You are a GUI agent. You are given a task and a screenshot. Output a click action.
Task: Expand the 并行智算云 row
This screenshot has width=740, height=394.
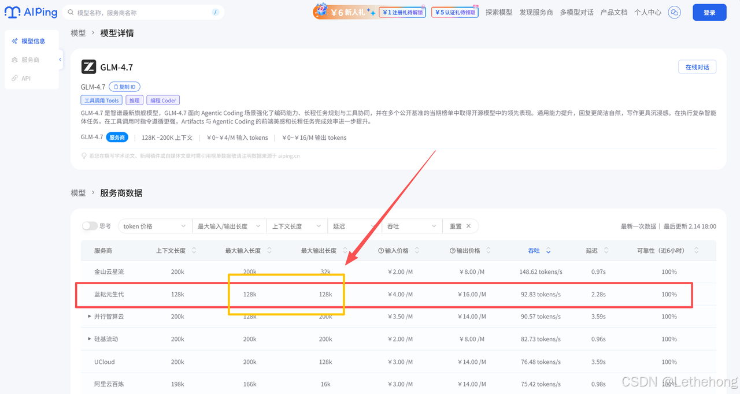90,317
